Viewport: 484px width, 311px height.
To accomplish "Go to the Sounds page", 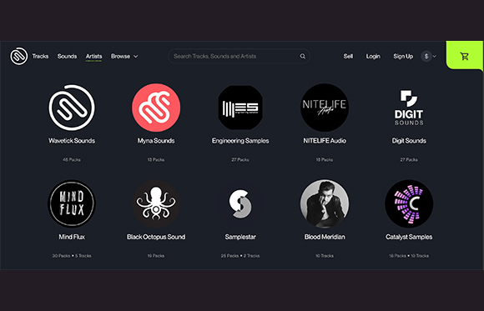I will [67, 56].
